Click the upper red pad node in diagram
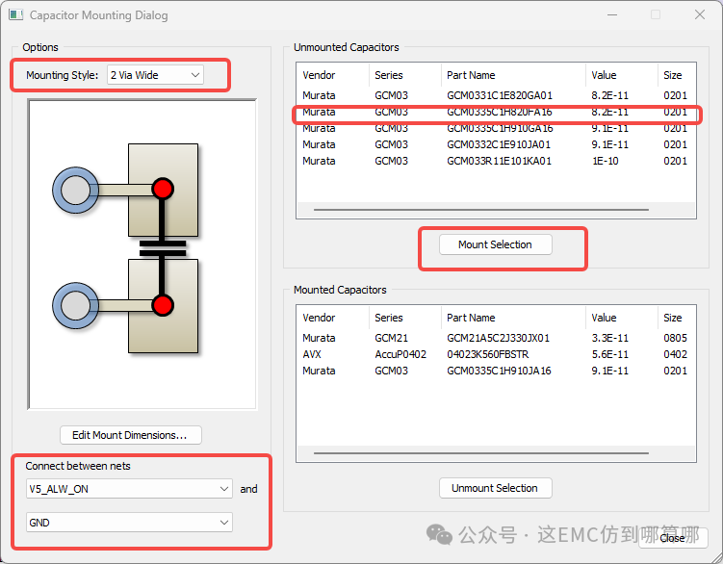Screen dimensions: 723x564 163,189
